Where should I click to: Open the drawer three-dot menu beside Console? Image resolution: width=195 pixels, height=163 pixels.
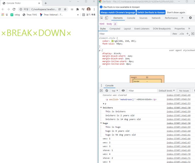point(101,85)
